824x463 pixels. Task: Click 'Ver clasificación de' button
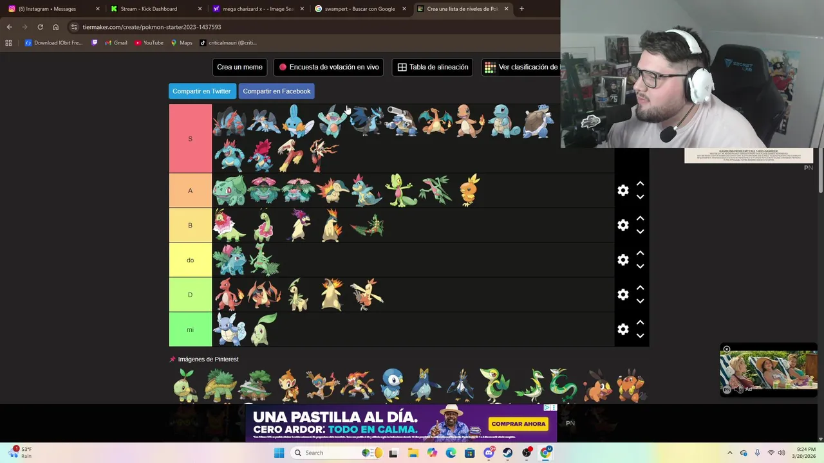pos(521,67)
